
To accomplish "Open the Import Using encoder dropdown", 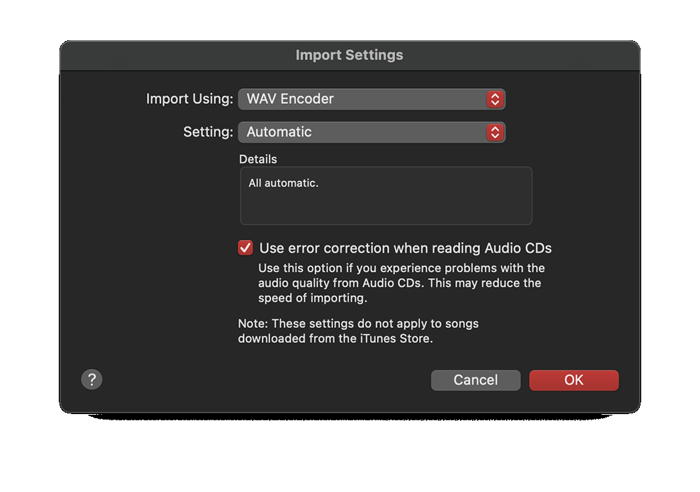I will point(371,98).
